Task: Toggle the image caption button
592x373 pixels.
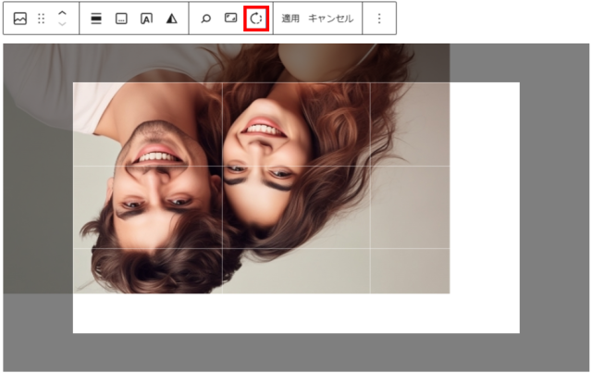Action: tap(121, 19)
